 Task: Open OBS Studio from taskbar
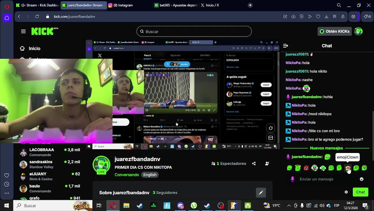click(x=221, y=205)
